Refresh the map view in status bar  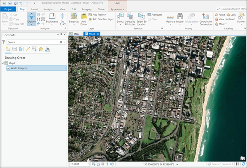coord(243,164)
